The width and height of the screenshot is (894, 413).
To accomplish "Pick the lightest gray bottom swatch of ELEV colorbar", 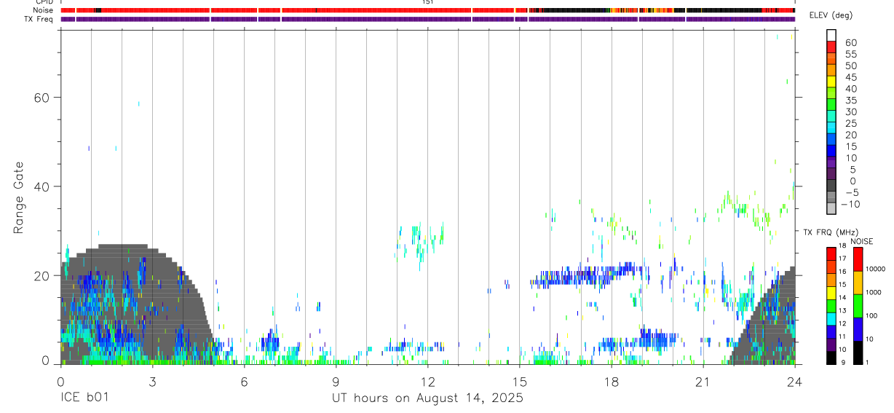I will [x=831, y=208].
